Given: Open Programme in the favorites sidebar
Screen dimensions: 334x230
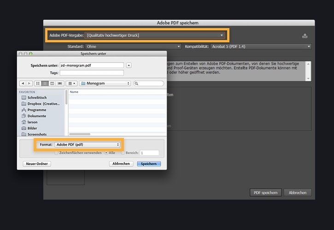Looking at the screenshot, I should (x=34, y=110).
